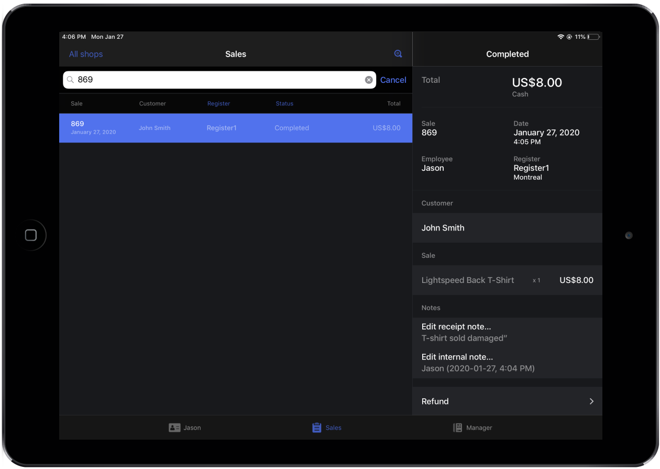Tap the Jason profile card icon

pyautogui.click(x=174, y=428)
